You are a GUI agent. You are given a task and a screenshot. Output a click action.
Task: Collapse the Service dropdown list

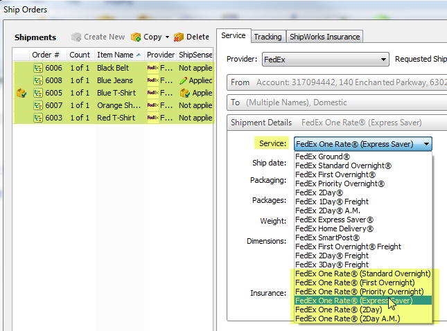coord(427,144)
